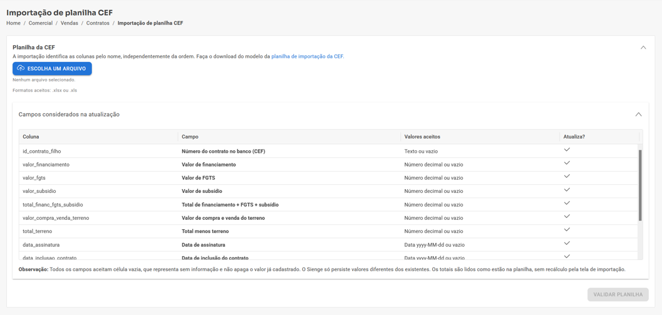The height and width of the screenshot is (315, 662).
Task: Click the Total menos terreno cell
Action: pos(289,231)
